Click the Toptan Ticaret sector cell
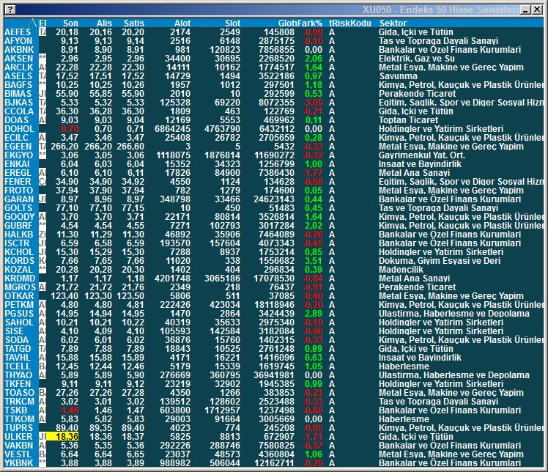The image size is (548, 472). [x=408, y=120]
